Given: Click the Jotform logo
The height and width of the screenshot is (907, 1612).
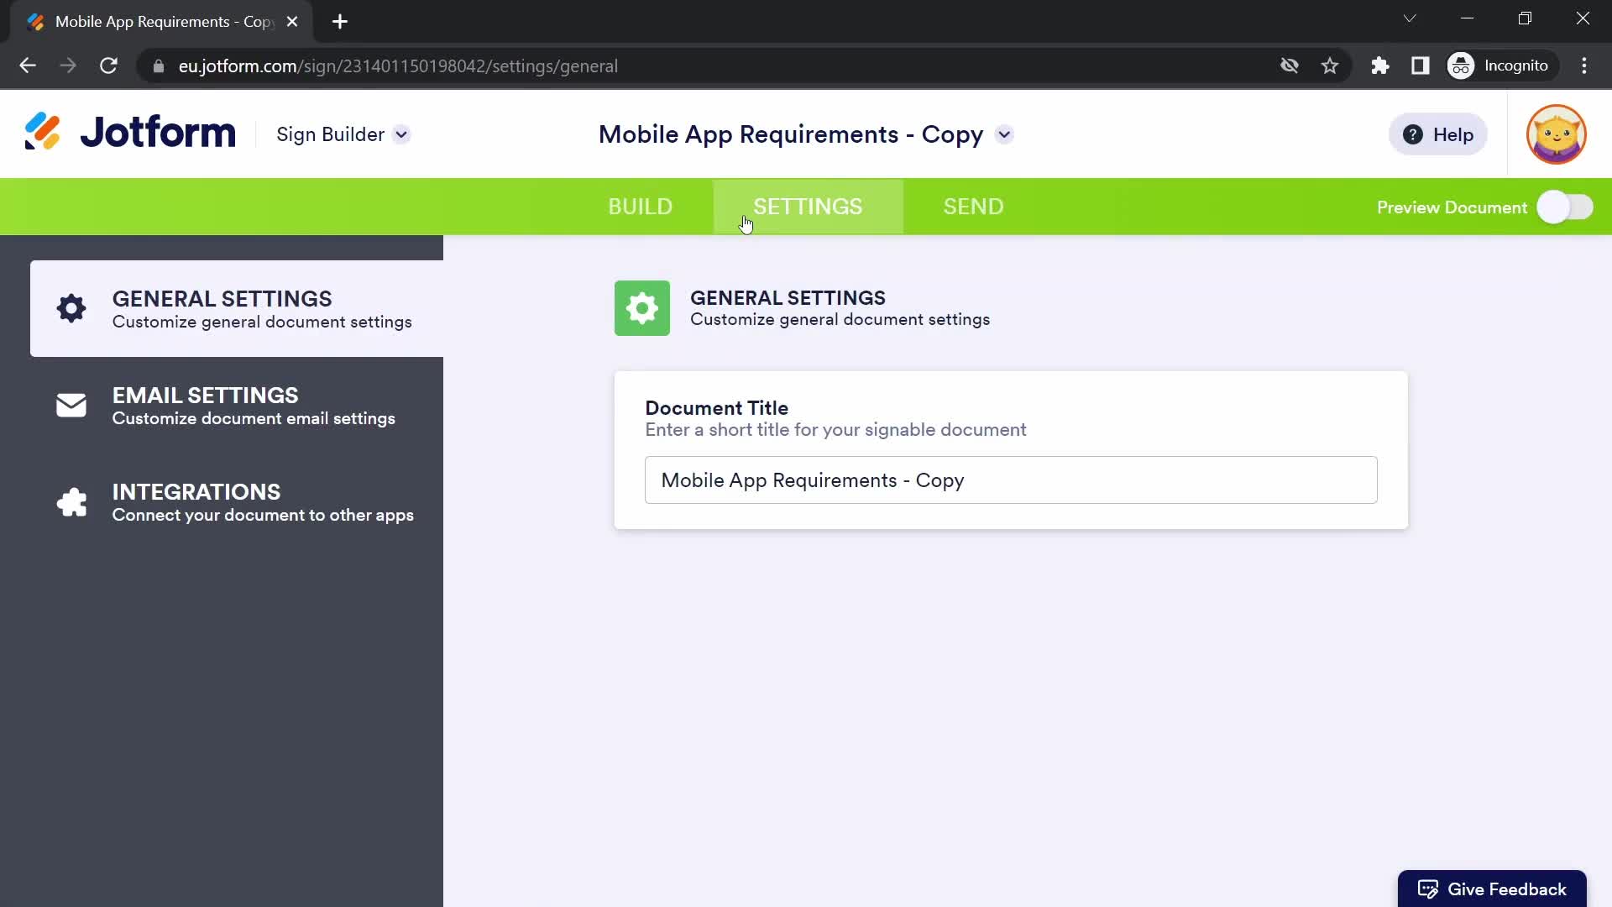Looking at the screenshot, I should point(130,133).
